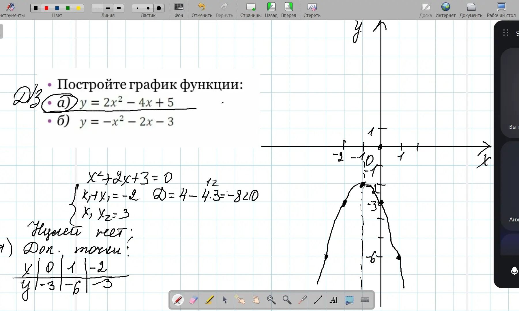Open the Инструменты tools menu

12,10
